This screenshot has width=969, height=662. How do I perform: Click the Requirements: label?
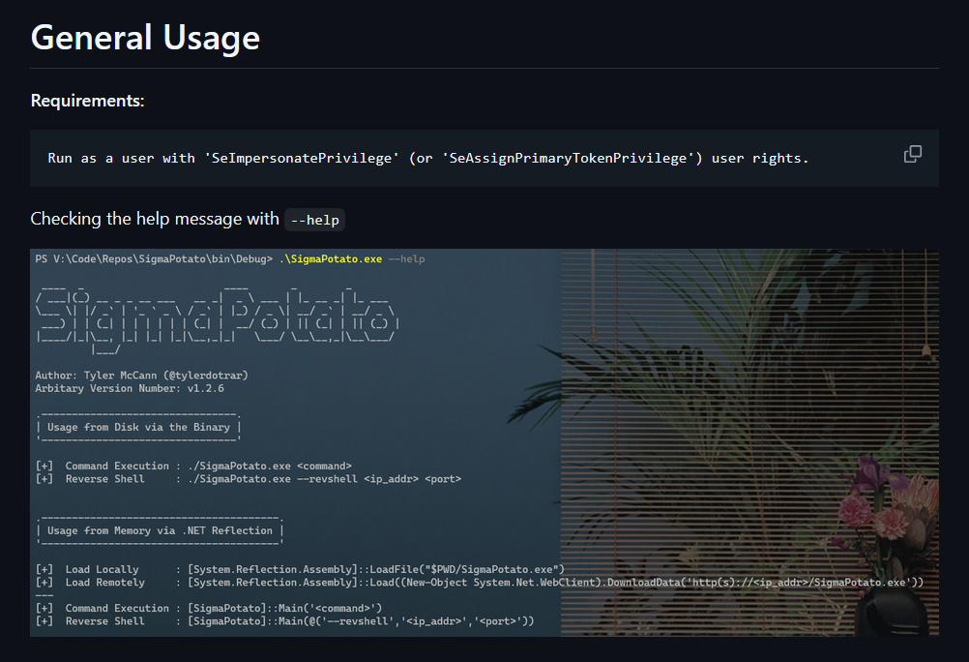pyautogui.click(x=87, y=101)
